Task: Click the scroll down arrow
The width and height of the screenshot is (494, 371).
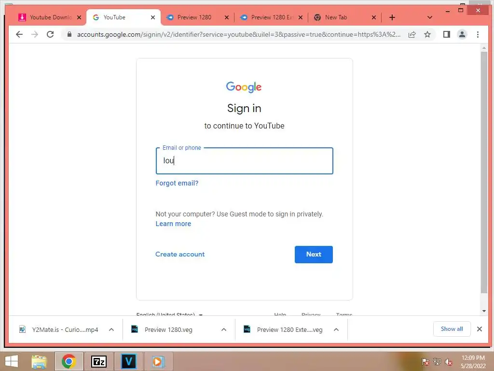Action: point(484,311)
